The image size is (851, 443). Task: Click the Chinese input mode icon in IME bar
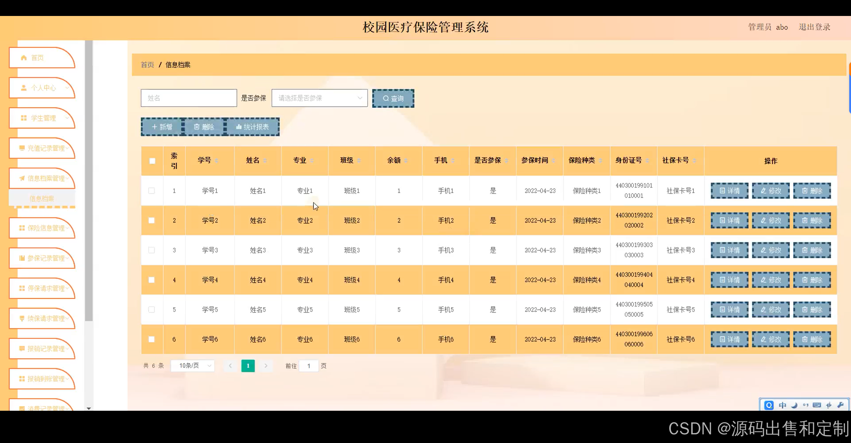point(783,405)
